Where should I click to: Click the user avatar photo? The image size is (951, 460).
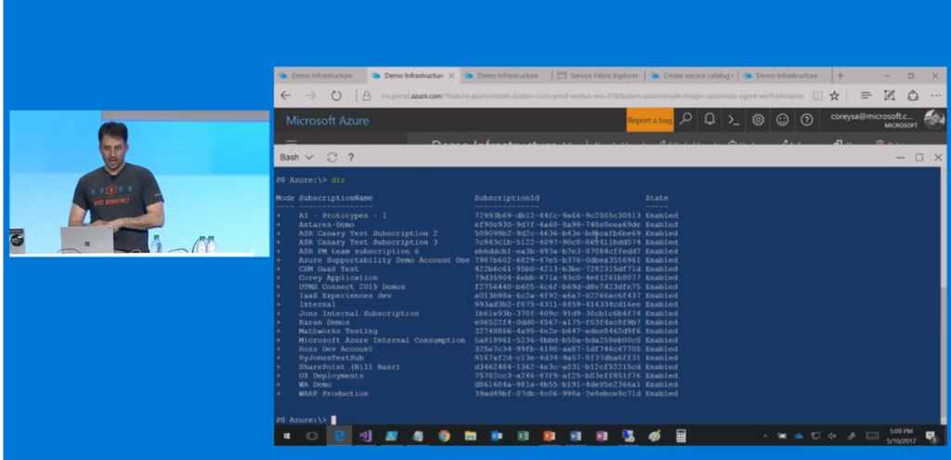(x=934, y=120)
